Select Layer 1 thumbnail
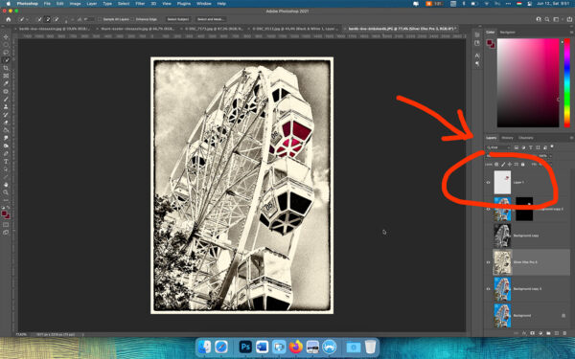The width and height of the screenshot is (575, 359). 502,182
